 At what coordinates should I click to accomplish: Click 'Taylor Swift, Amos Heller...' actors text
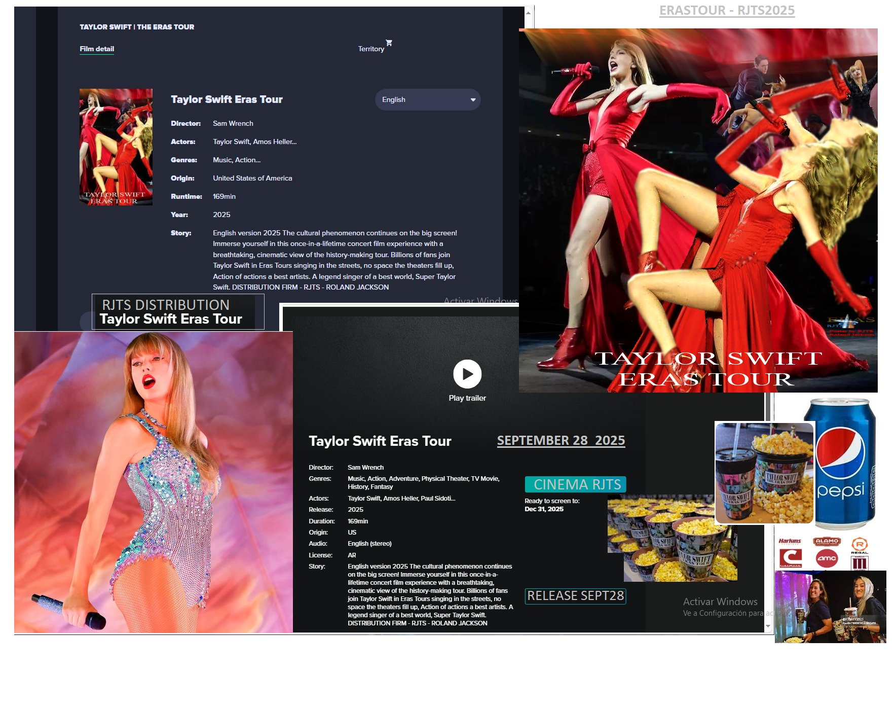coord(255,142)
